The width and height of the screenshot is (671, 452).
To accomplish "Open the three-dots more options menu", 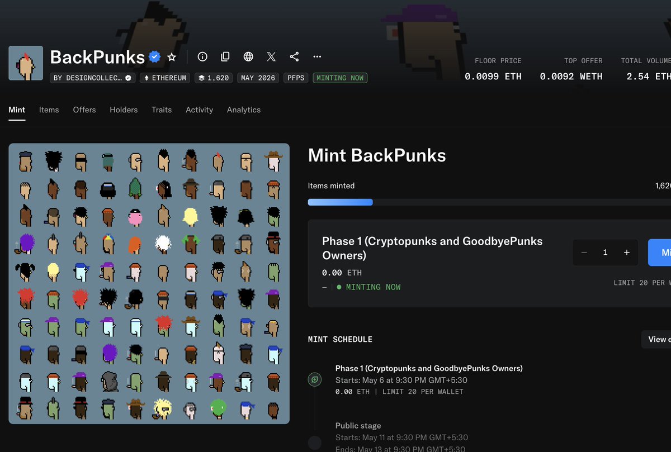I will click(x=317, y=57).
